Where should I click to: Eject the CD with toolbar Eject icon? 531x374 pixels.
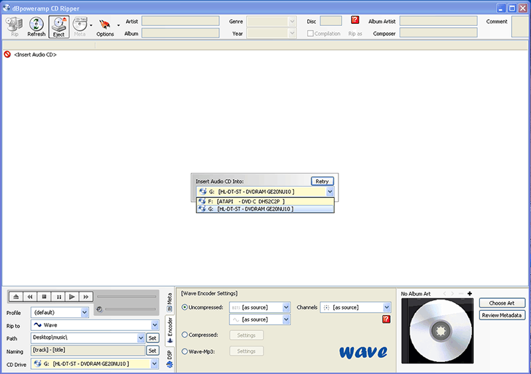pos(58,27)
